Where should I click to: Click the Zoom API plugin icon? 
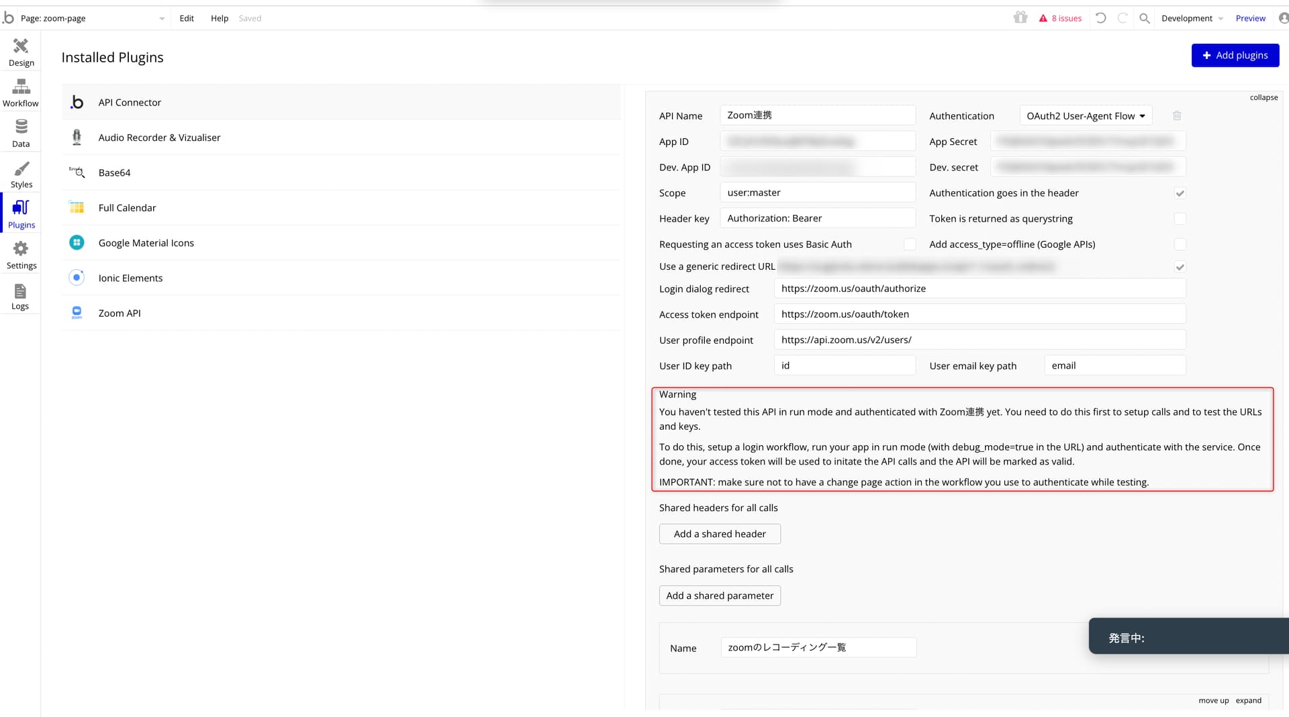(x=77, y=313)
